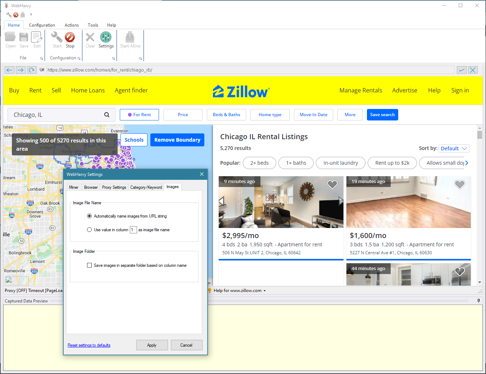This screenshot has width=486, height=374.
Task: Favorite the $2,995/mo listing via its heart icon
Action: tap(332, 184)
